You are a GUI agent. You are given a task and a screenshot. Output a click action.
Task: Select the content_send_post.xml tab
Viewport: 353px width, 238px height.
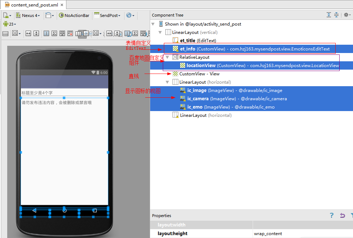pos(34,5)
